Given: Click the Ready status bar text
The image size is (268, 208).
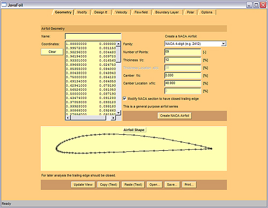Looking at the screenshot, I should click(6, 204).
